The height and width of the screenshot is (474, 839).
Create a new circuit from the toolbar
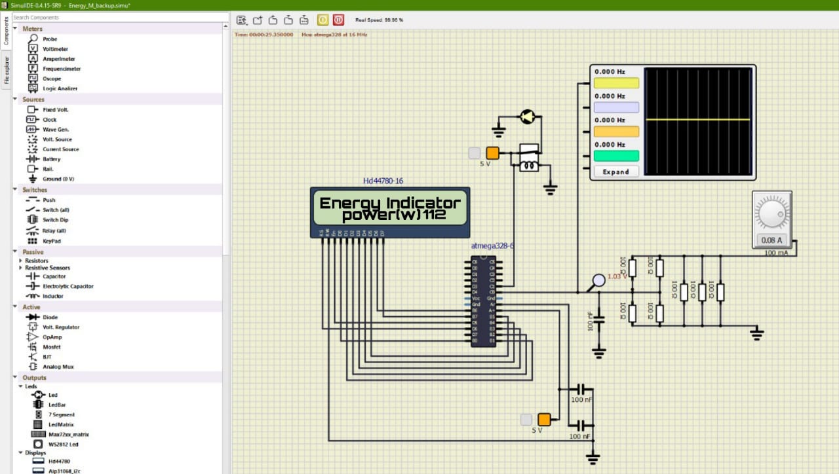point(258,20)
